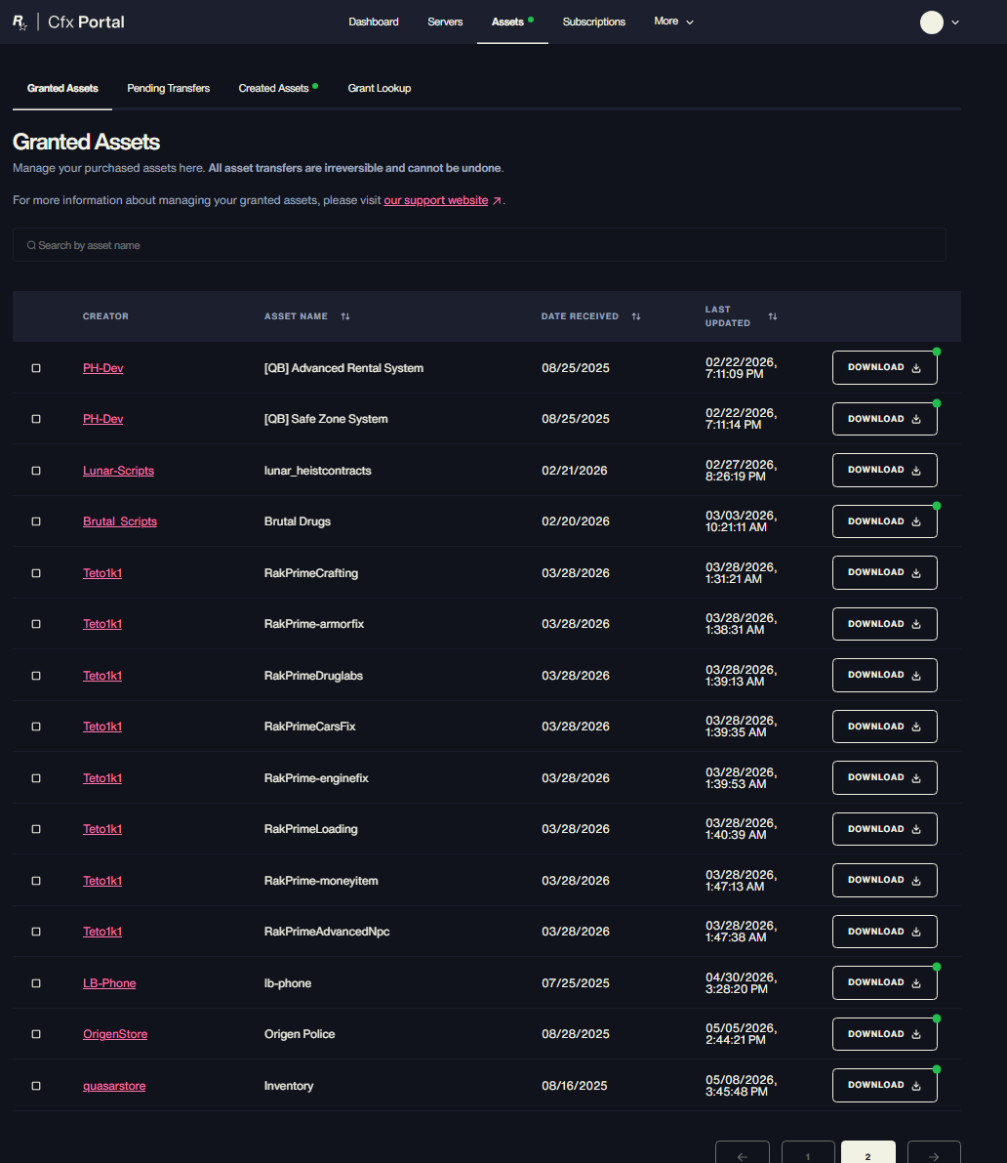
Task: Switch to Granted Assets tab
Action: [x=62, y=88]
